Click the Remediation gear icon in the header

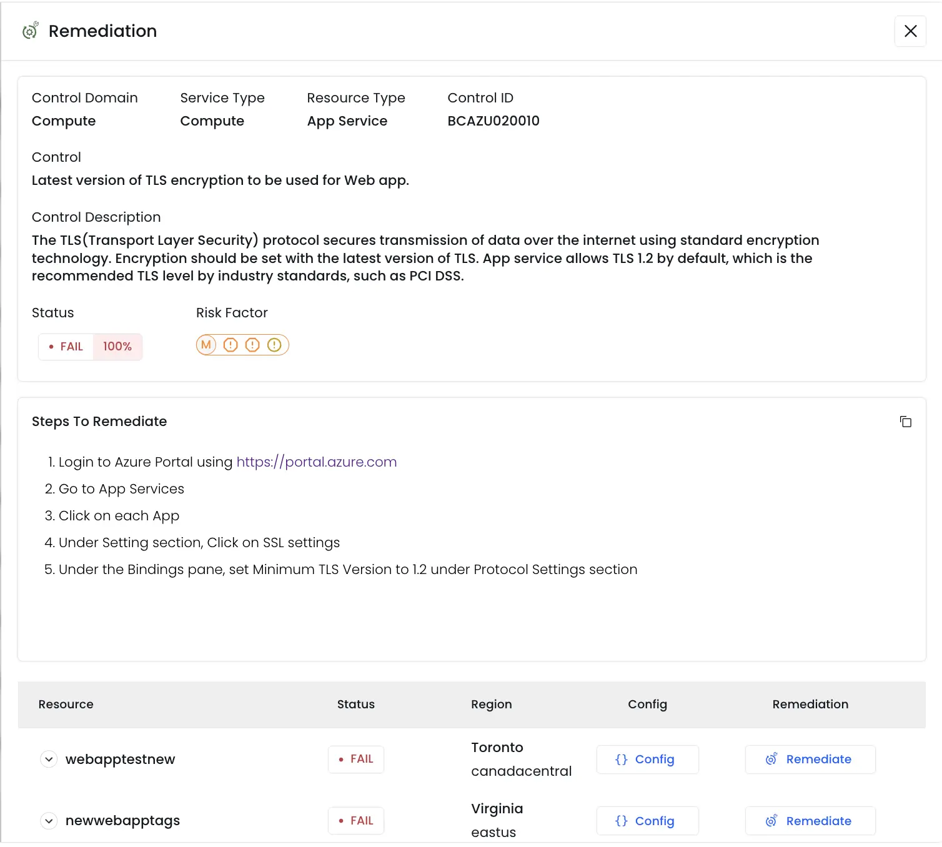(x=29, y=30)
